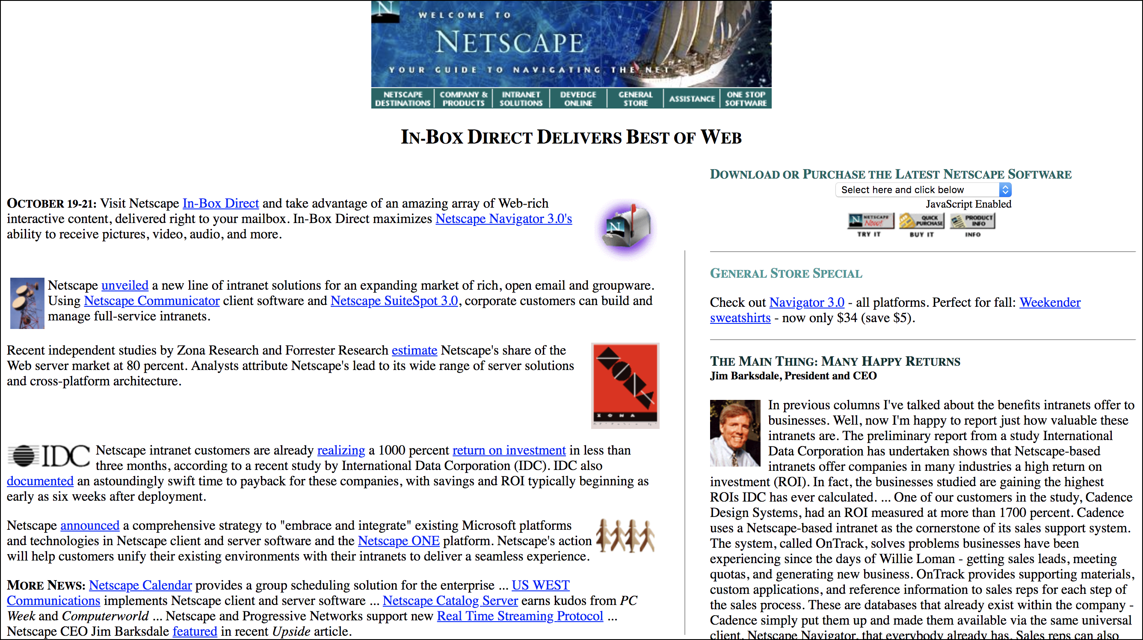Click Jim Barksdale's portrait photo
Image resolution: width=1143 pixels, height=640 pixels.
point(735,432)
